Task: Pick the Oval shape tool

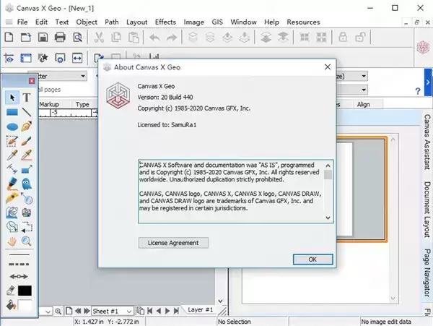Action: [12, 126]
